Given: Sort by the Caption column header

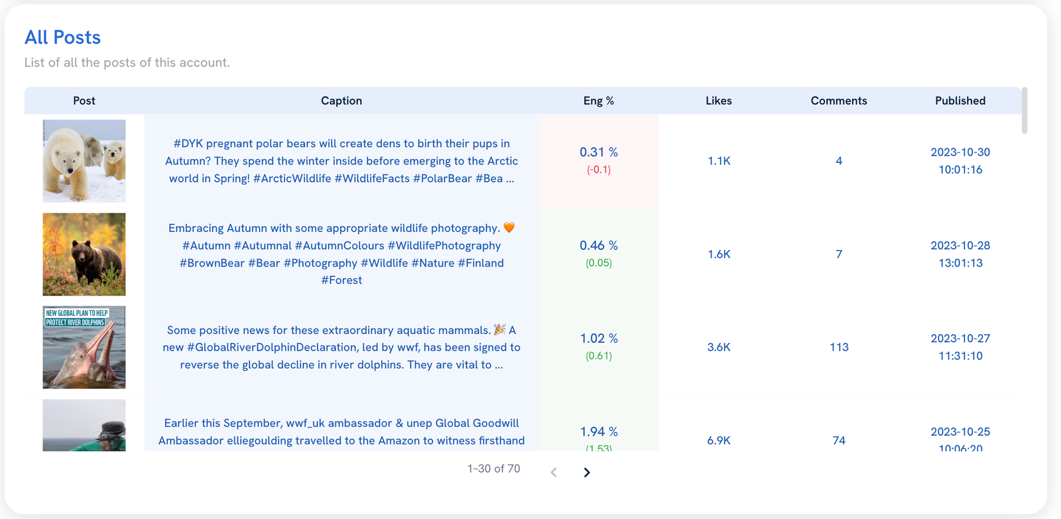Looking at the screenshot, I should [x=342, y=101].
